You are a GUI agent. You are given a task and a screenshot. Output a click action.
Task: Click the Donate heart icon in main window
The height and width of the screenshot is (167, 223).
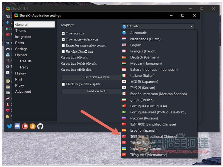(x=8, y=110)
